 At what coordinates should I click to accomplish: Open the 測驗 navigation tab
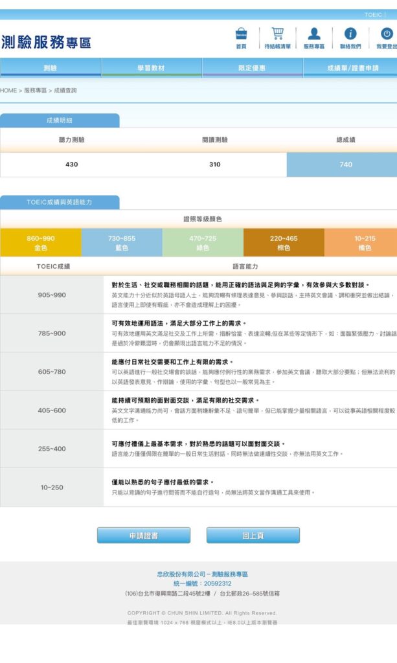pos(51,68)
